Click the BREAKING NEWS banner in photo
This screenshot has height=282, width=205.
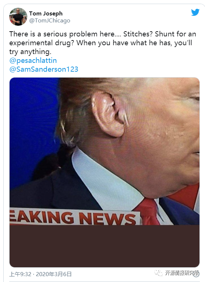click(75, 217)
